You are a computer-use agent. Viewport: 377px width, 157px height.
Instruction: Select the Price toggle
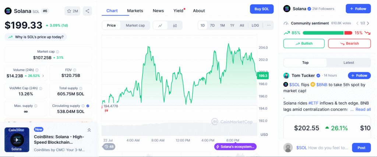[111, 25]
